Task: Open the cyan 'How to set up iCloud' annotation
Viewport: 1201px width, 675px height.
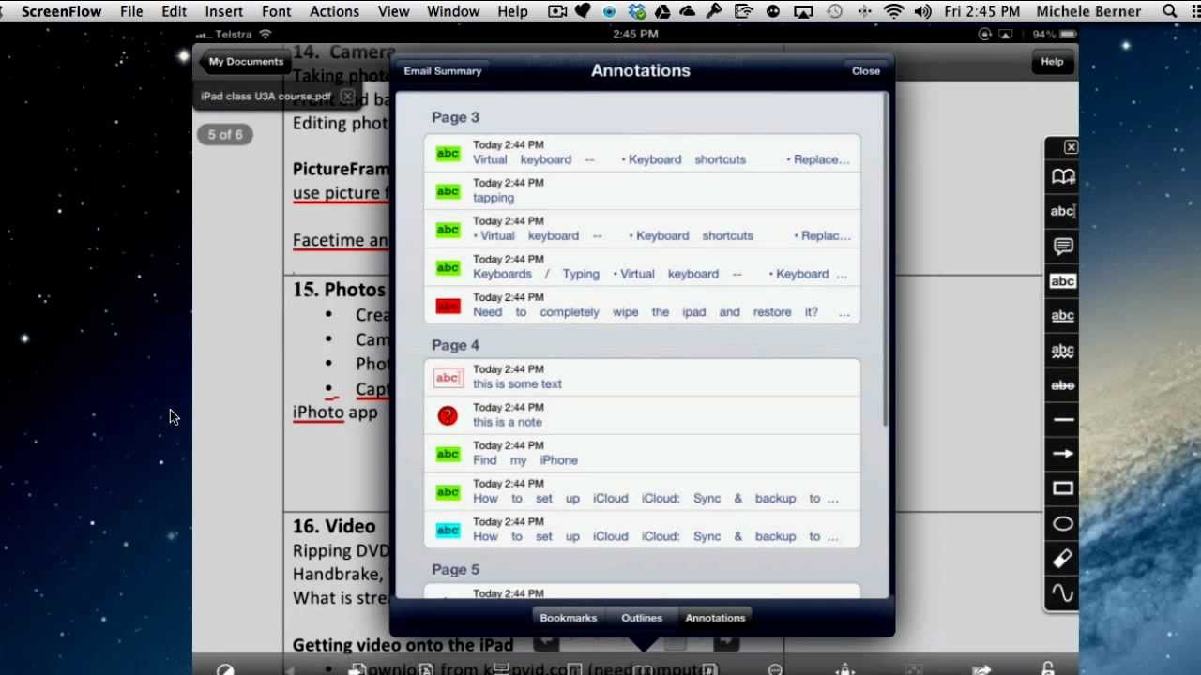Action: click(x=642, y=530)
